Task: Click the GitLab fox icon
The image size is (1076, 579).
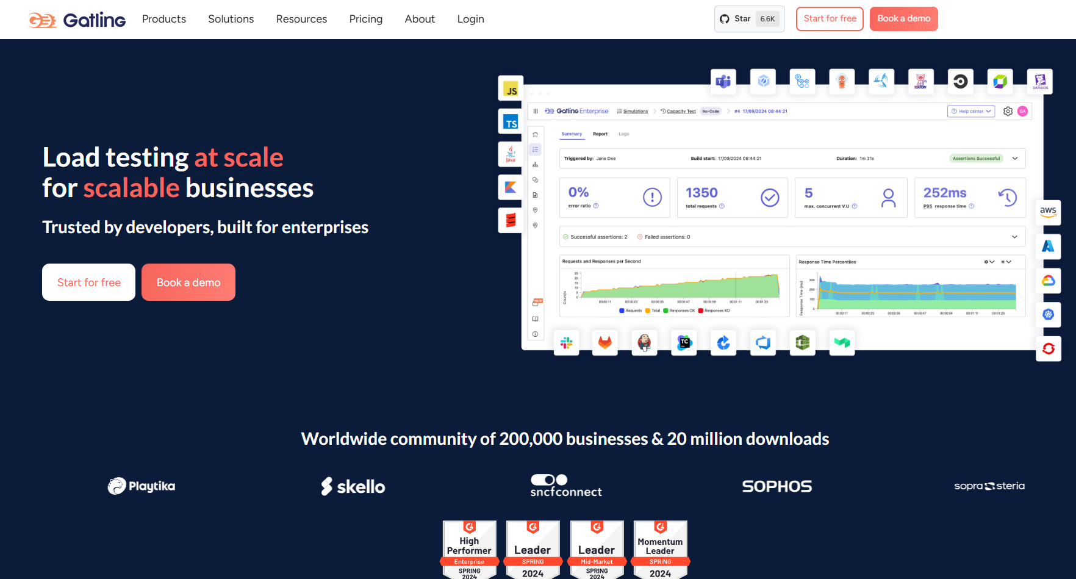Action: (605, 343)
